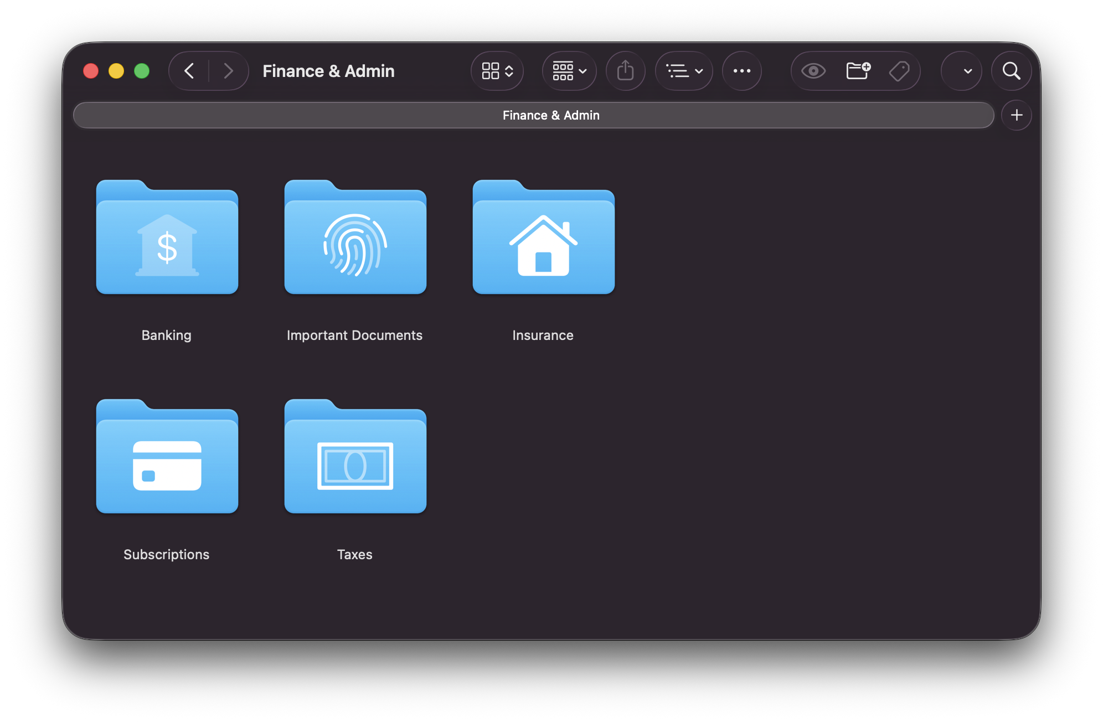
Task: Open the Important Documents folder
Action: (x=354, y=238)
